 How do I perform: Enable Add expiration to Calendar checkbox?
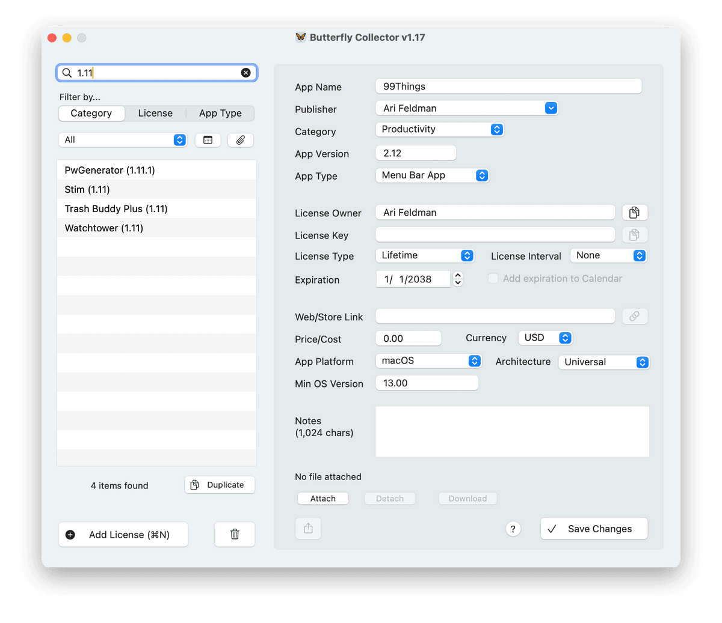493,279
